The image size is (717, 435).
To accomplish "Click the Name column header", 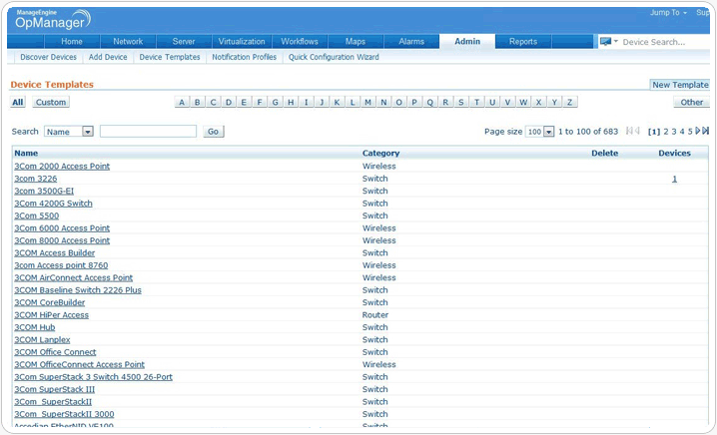I will [x=26, y=153].
